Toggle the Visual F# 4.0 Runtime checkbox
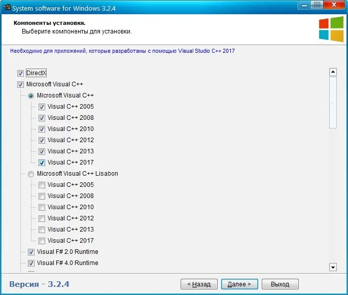 [31, 263]
